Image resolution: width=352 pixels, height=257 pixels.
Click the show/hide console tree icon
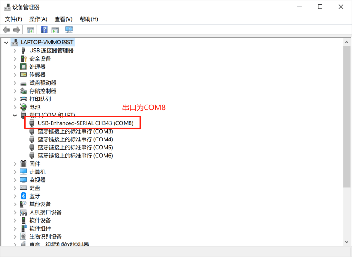click(x=30, y=30)
